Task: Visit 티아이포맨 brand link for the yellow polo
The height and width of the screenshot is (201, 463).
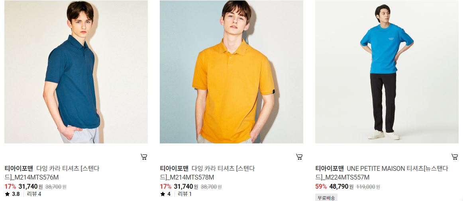Action: pos(174,169)
